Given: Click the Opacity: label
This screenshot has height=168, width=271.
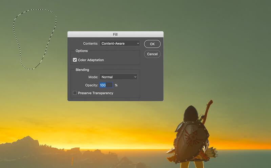Looking at the screenshot, I should point(91,85).
